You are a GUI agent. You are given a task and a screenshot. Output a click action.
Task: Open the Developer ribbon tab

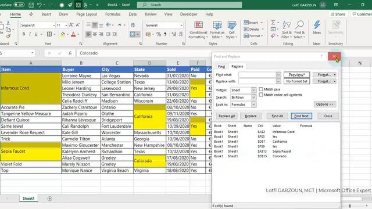(x=188, y=14)
